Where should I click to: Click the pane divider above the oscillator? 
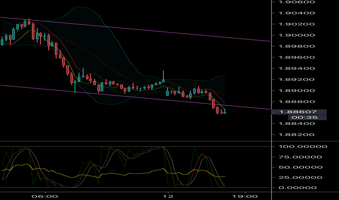pyautogui.click(x=145, y=141)
